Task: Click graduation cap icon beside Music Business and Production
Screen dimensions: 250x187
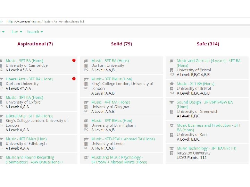Action: coord(172,125)
